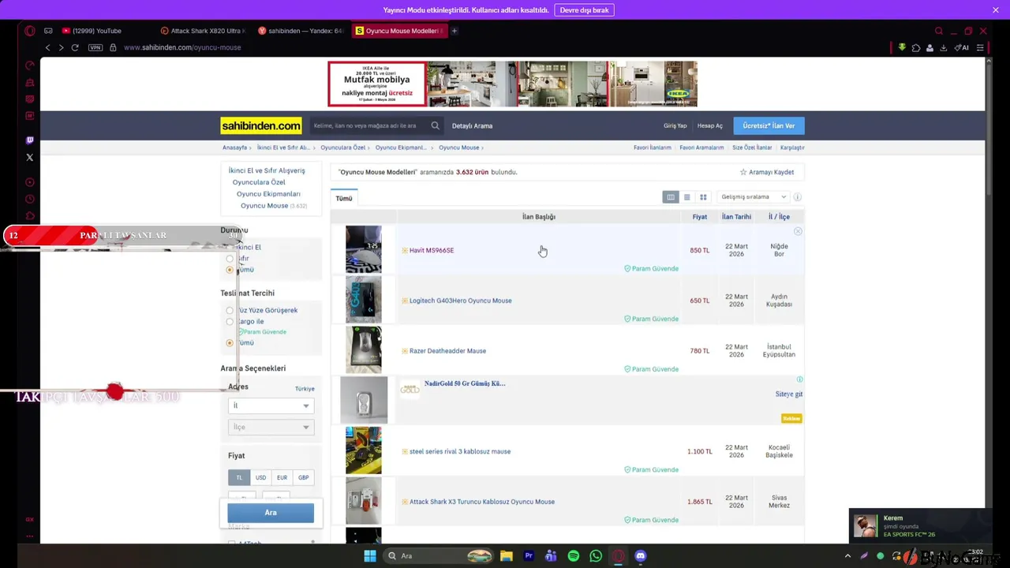Select Yüz Yüze Görüşerek delivery radio
This screenshot has width=1010, height=568.
click(x=230, y=310)
